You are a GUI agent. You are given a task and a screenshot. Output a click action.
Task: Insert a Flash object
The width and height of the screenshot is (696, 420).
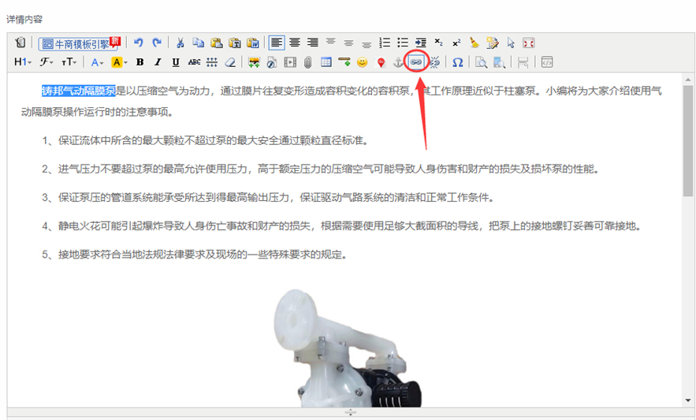272,62
